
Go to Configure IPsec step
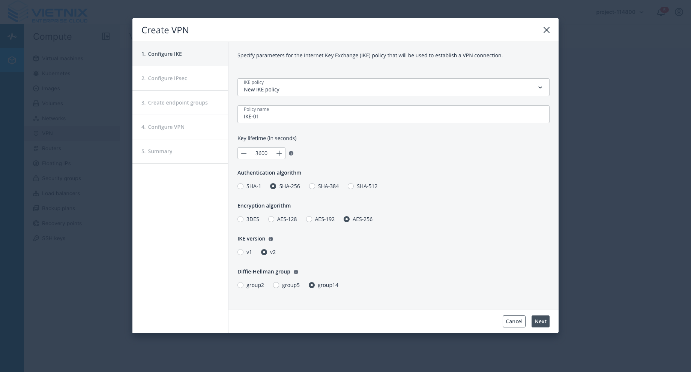click(x=167, y=78)
